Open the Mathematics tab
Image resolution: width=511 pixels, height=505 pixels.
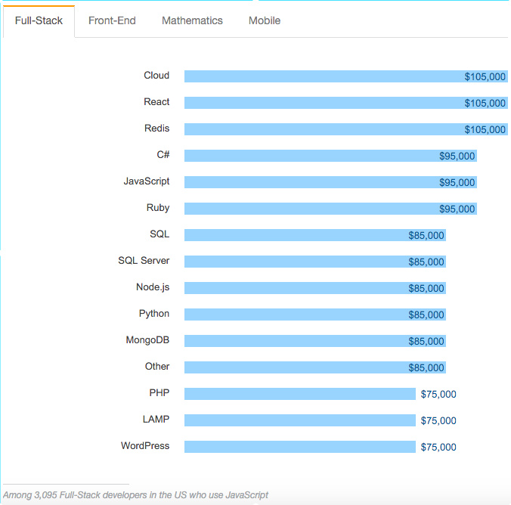[192, 20]
